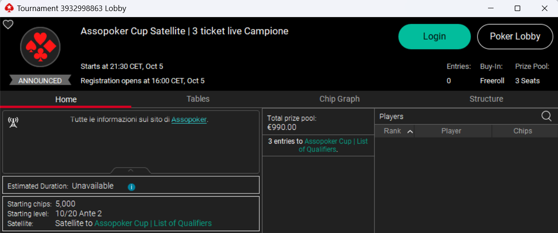Viewport: 558px width, 233px height.
Task: Select the Structure tab
Action: click(486, 99)
